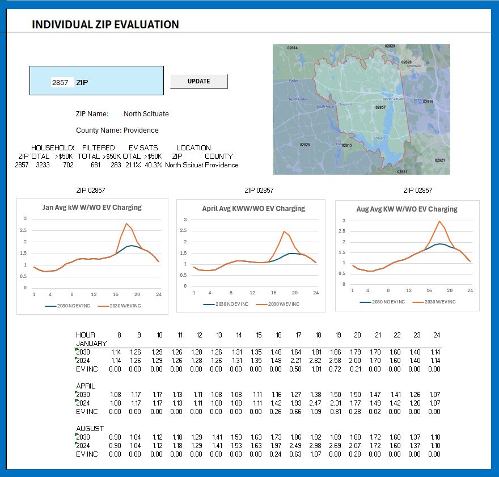
Task: Select the HOUR row label in the table
Action: (x=85, y=335)
